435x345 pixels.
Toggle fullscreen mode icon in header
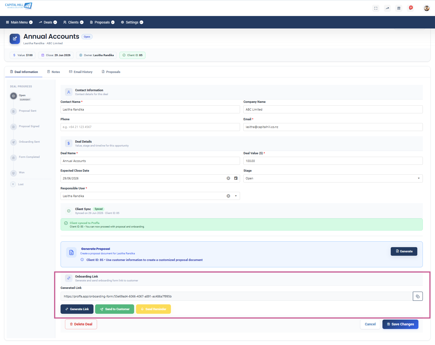click(x=376, y=8)
